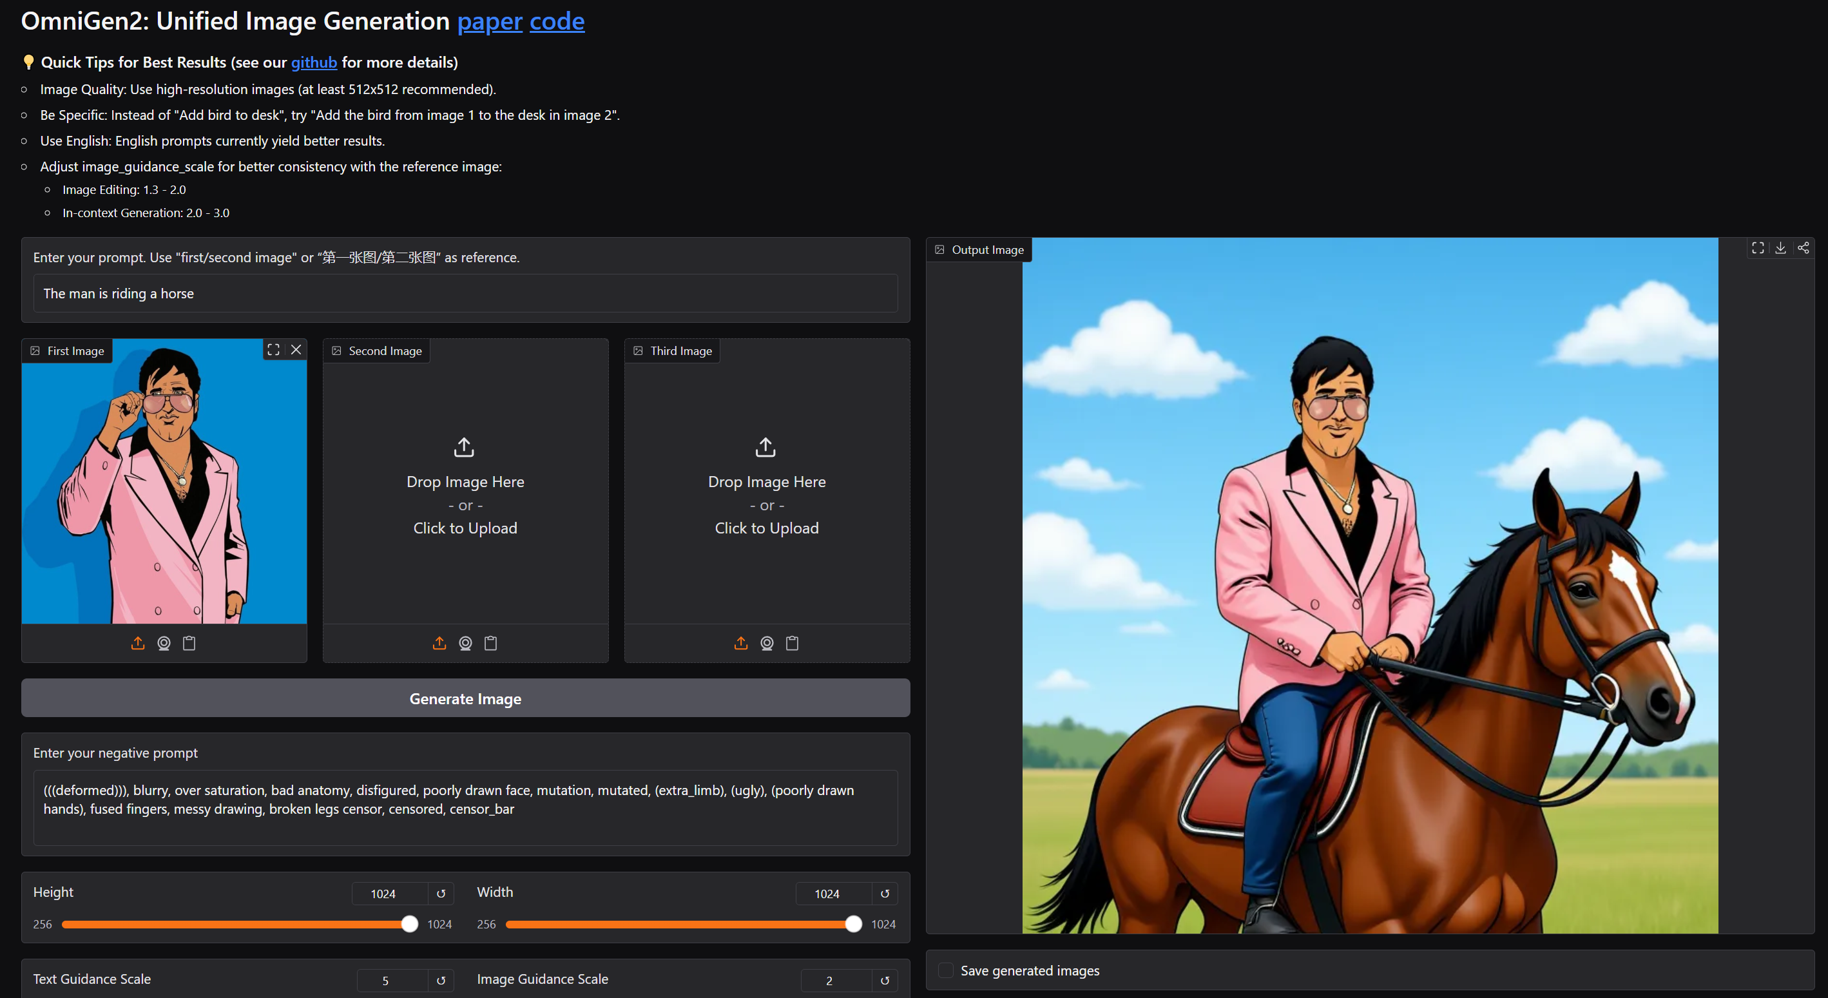
Task: Click the Width number input showing 1024
Action: click(834, 894)
